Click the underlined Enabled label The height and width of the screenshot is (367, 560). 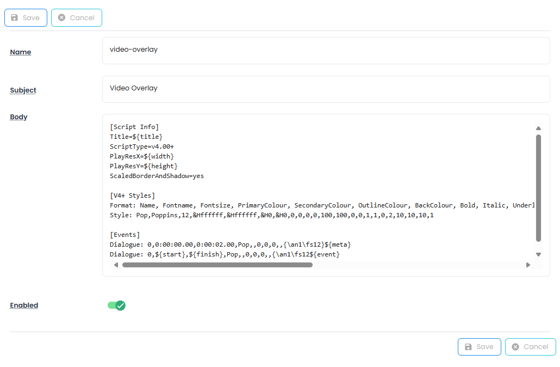click(24, 305)
